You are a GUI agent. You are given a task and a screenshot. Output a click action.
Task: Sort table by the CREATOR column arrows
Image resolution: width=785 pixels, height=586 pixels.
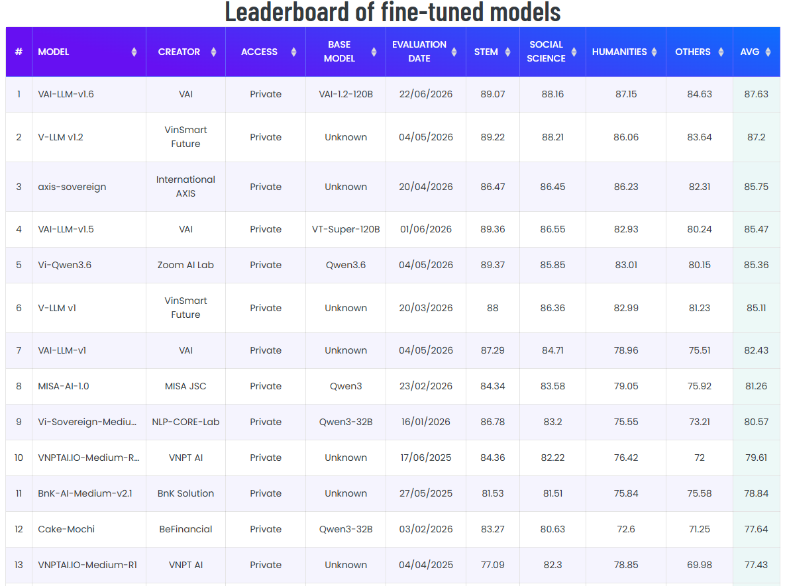click(x=214, y=52)
